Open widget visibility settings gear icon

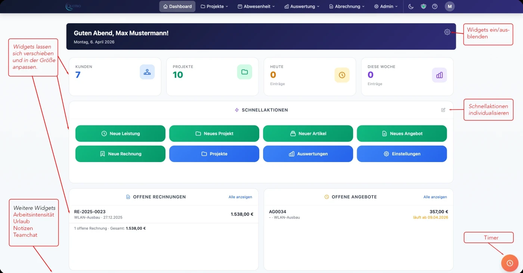[x=447, y=32]
